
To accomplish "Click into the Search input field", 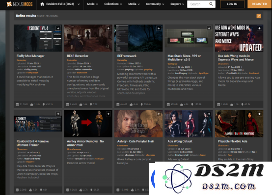I will (198, 4).
